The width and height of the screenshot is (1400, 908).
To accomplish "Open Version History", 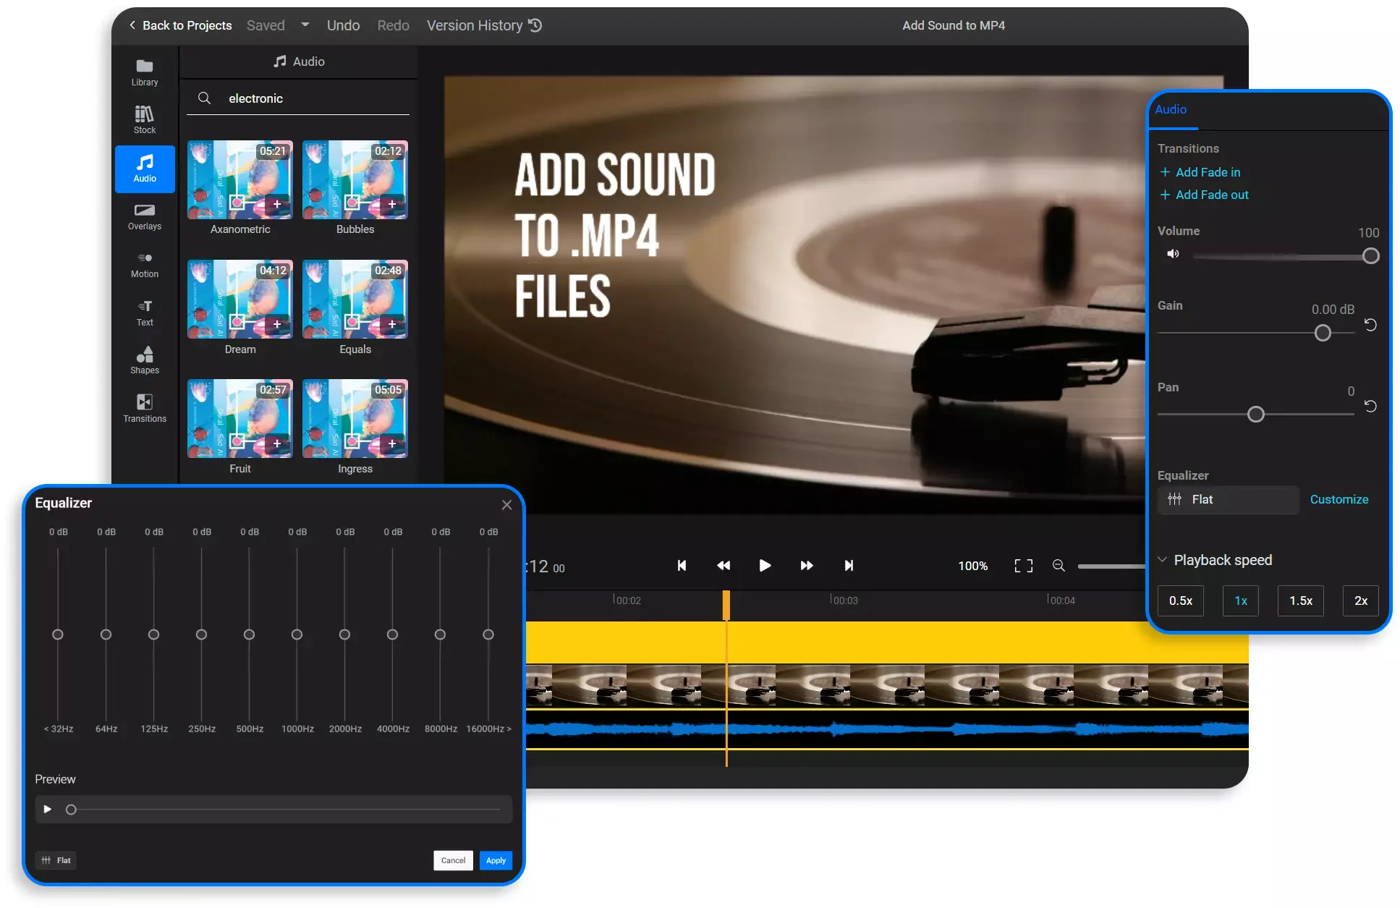I will [483, 25].
